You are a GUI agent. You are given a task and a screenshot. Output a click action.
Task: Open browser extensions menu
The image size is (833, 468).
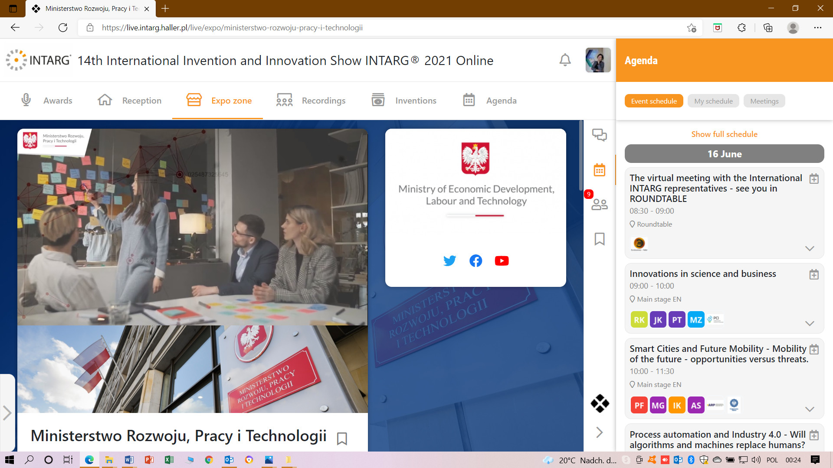point(741,28)
